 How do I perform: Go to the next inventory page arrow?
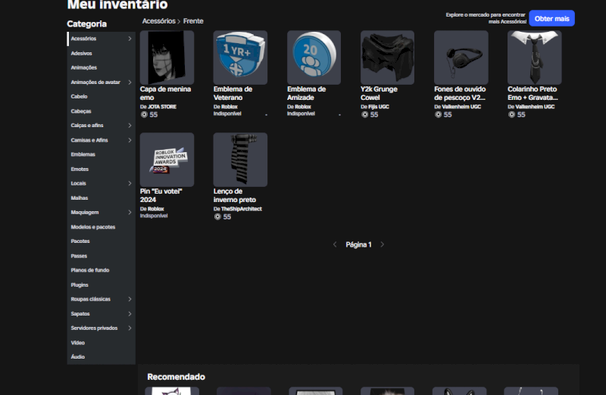[383, 244]
